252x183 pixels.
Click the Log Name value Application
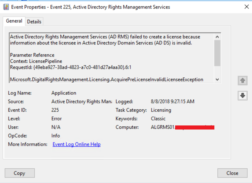click(x=64, y=93)
